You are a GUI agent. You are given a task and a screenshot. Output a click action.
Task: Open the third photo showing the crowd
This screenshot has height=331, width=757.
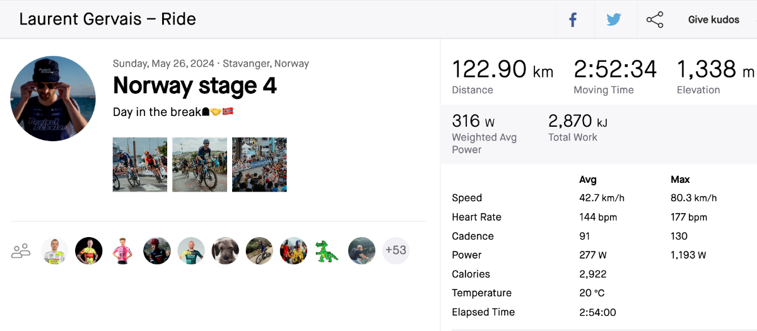[x=259, y=165]
